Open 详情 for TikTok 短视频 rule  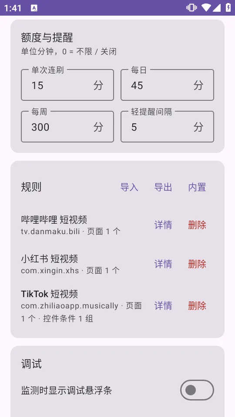(163, 305)
